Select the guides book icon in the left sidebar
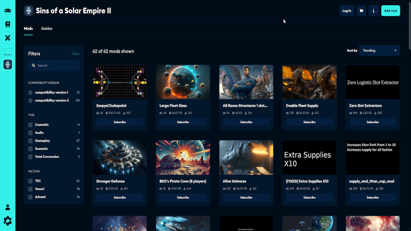411x231 pixels. [x=8, y=24]
